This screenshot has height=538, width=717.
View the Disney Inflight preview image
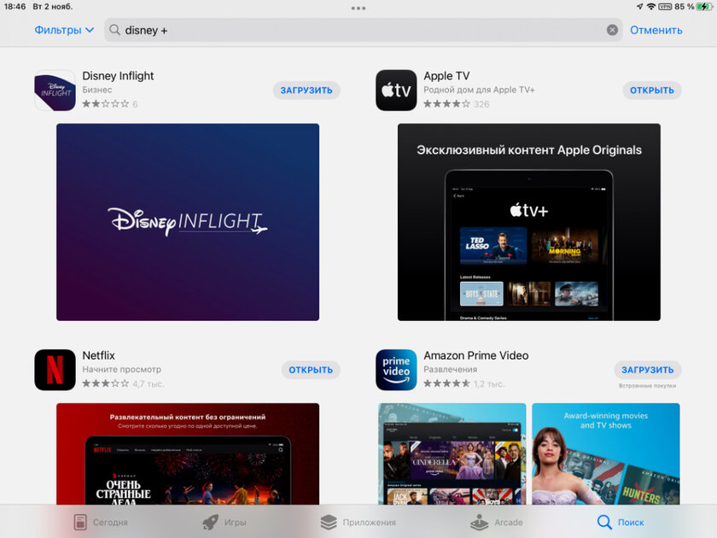tap(188, 222)
